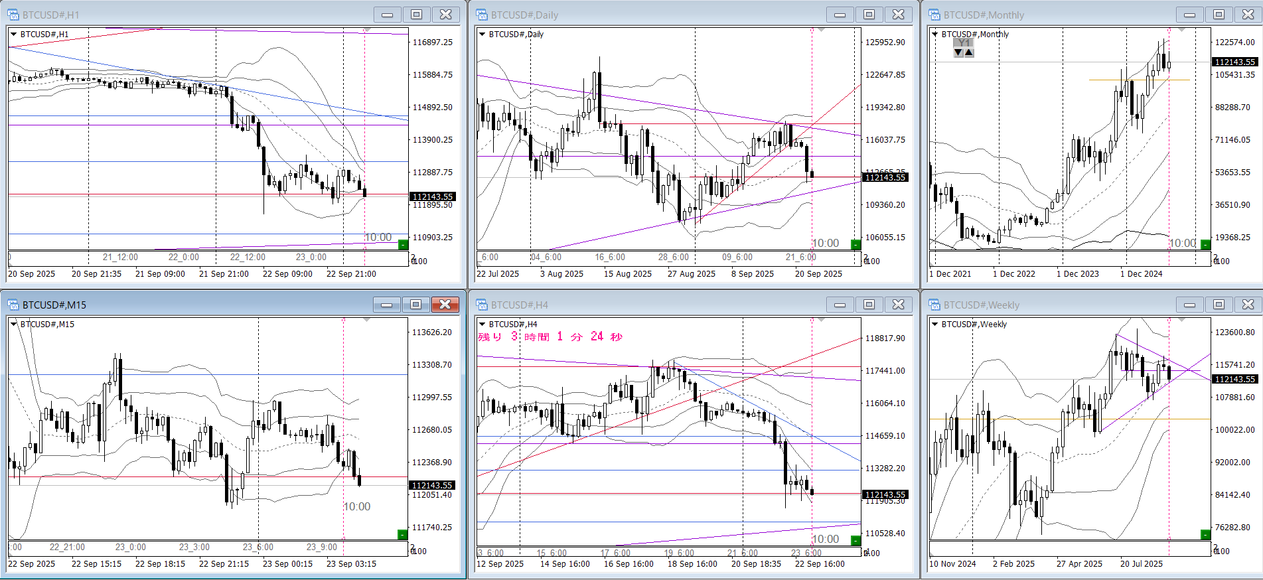This screenshot has width=1263, height=580.
Task: Click the BTCUSD#,Weekly window chart icon
Action: pyautogui.click(x=934, y=305)
